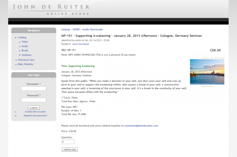The width and height of the screenshot is (237, 157).
Task: Visit the Main Website link
Action: (25, 64)
